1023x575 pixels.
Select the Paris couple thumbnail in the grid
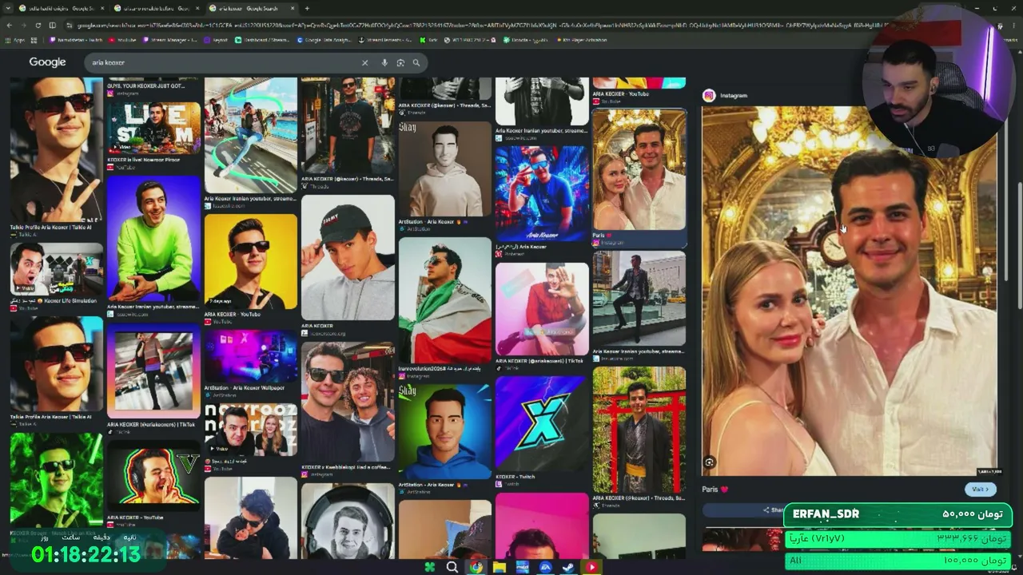coord(639,169)
